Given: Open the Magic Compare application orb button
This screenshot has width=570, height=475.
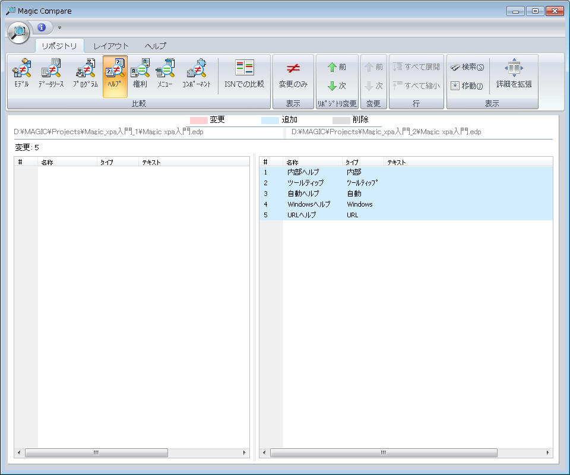Looking at the screenshot, I should [x=18, y=32].
